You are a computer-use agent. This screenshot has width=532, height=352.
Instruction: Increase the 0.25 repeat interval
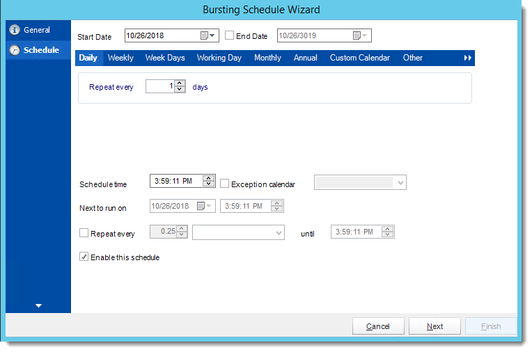point(182,229)
